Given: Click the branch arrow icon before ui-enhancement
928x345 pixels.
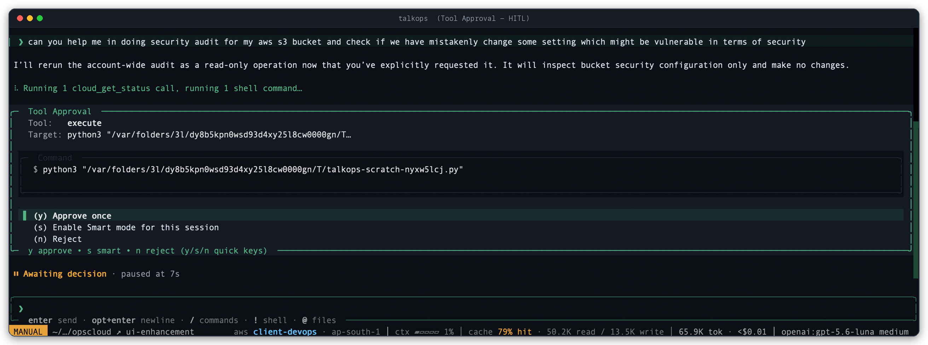Looking at the screenshot, I should tap(119, 332).
